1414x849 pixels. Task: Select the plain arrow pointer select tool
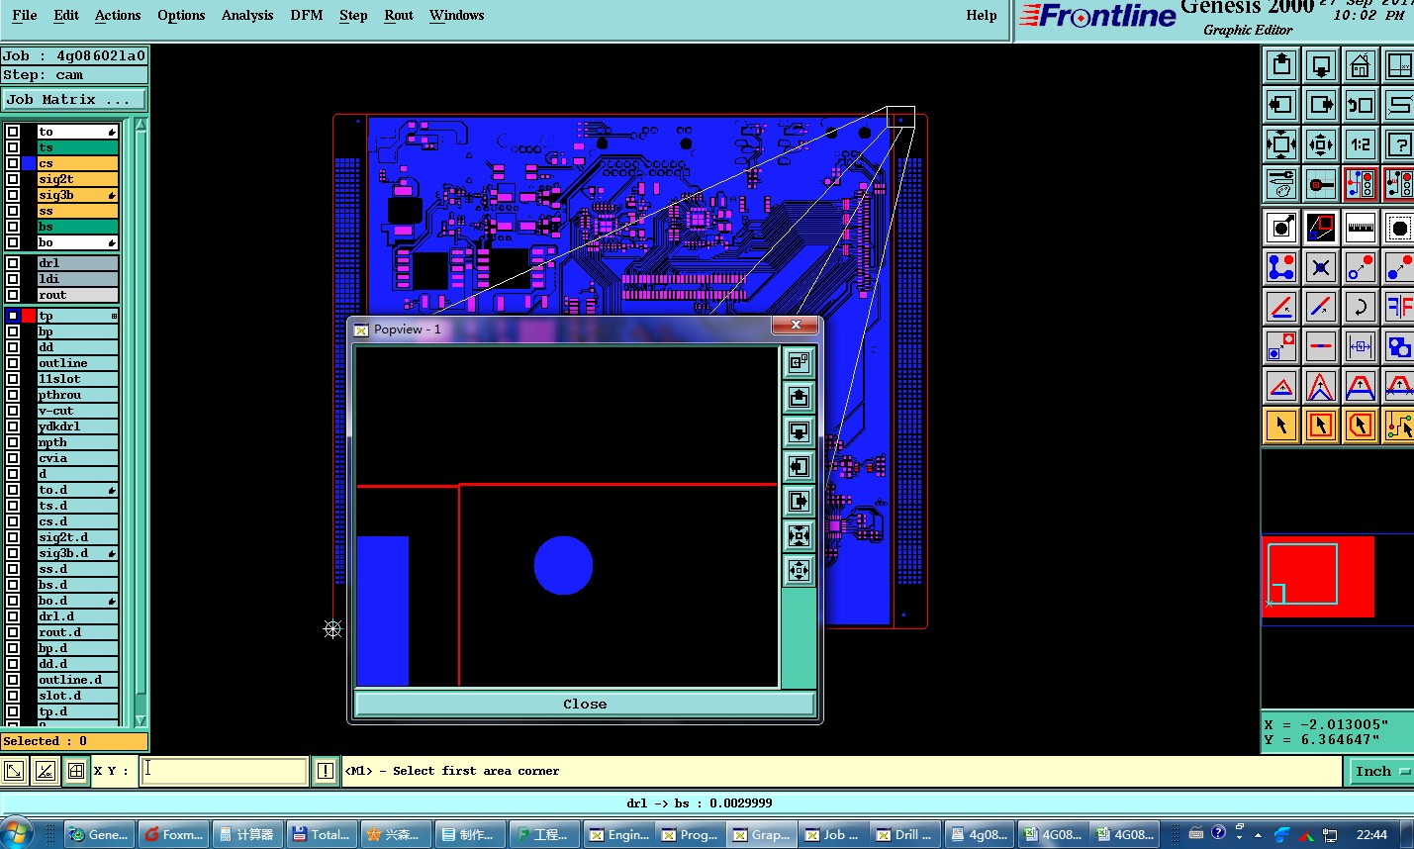point(1281,425)
